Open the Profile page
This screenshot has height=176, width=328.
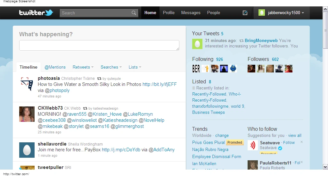pyautogui.click(x=168, y=13)
